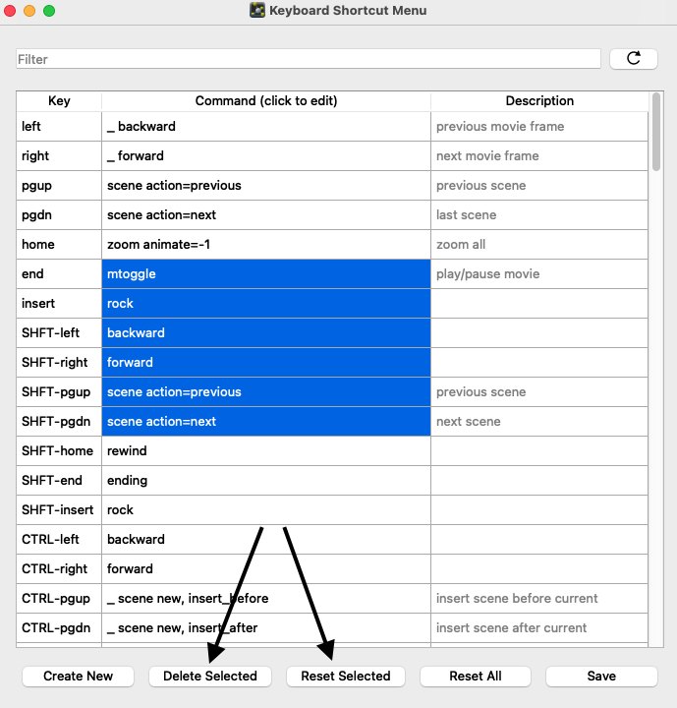
Task: Click the Command (click to edit) header
Action: click(x=266, y=100)
